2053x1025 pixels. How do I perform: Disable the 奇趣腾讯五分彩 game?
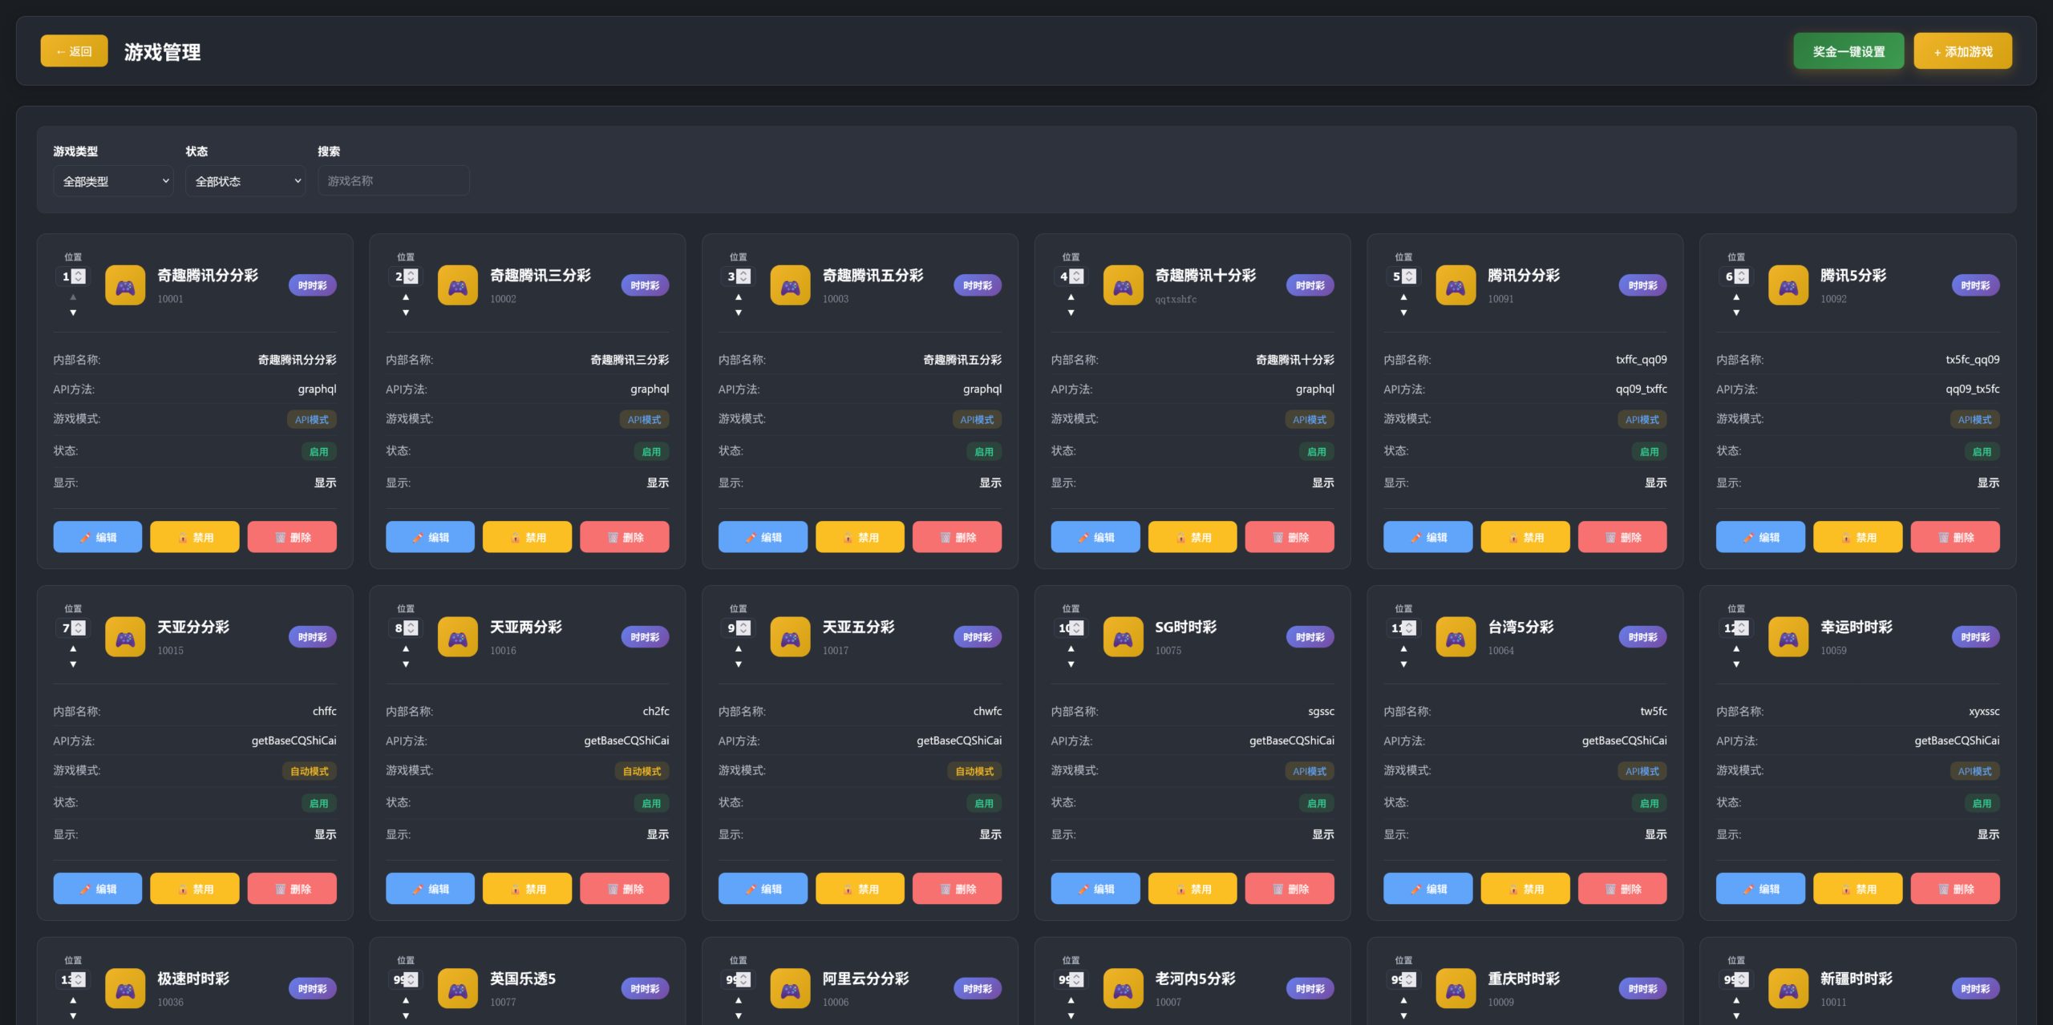[x=860, y=537]
